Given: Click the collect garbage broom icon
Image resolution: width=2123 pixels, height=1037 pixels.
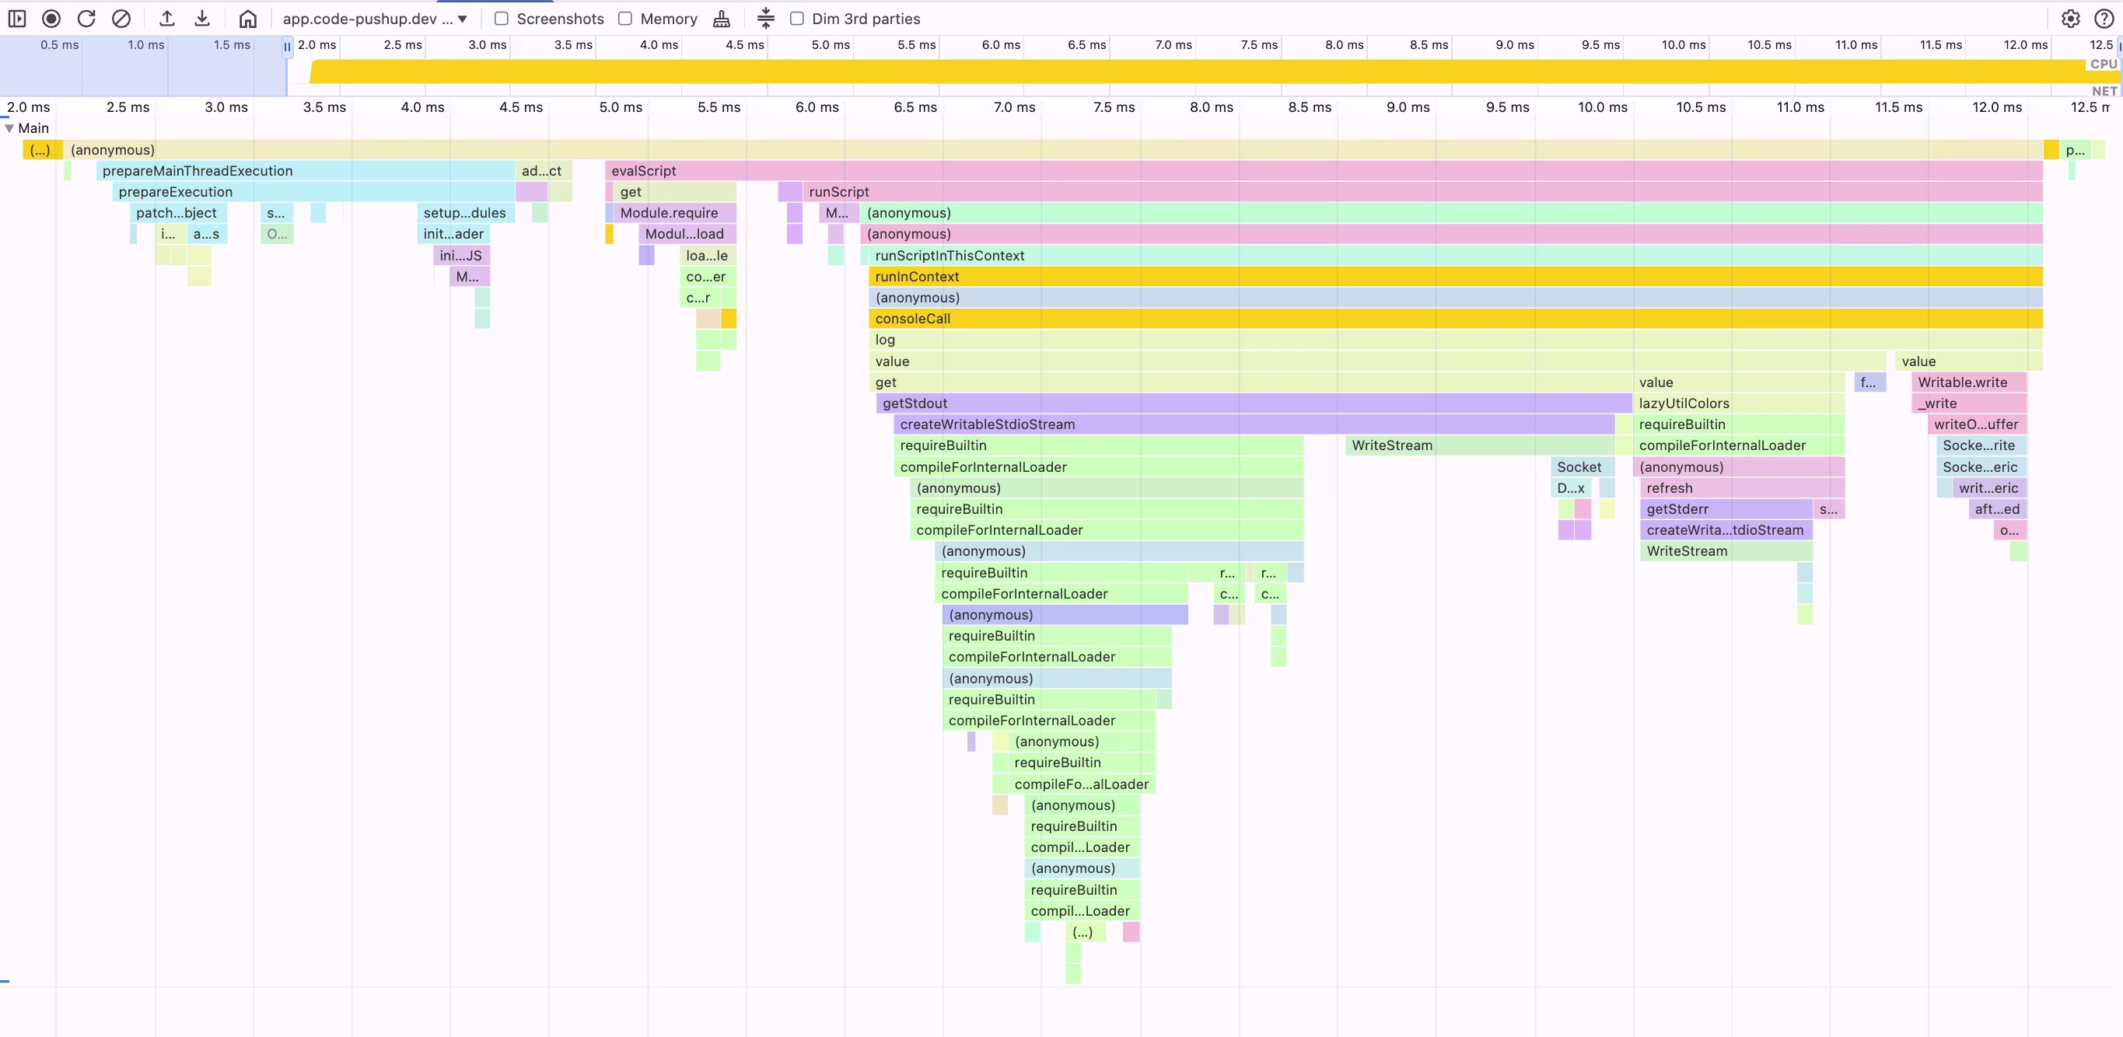Looking at the screenshot, I should (721, 18).
